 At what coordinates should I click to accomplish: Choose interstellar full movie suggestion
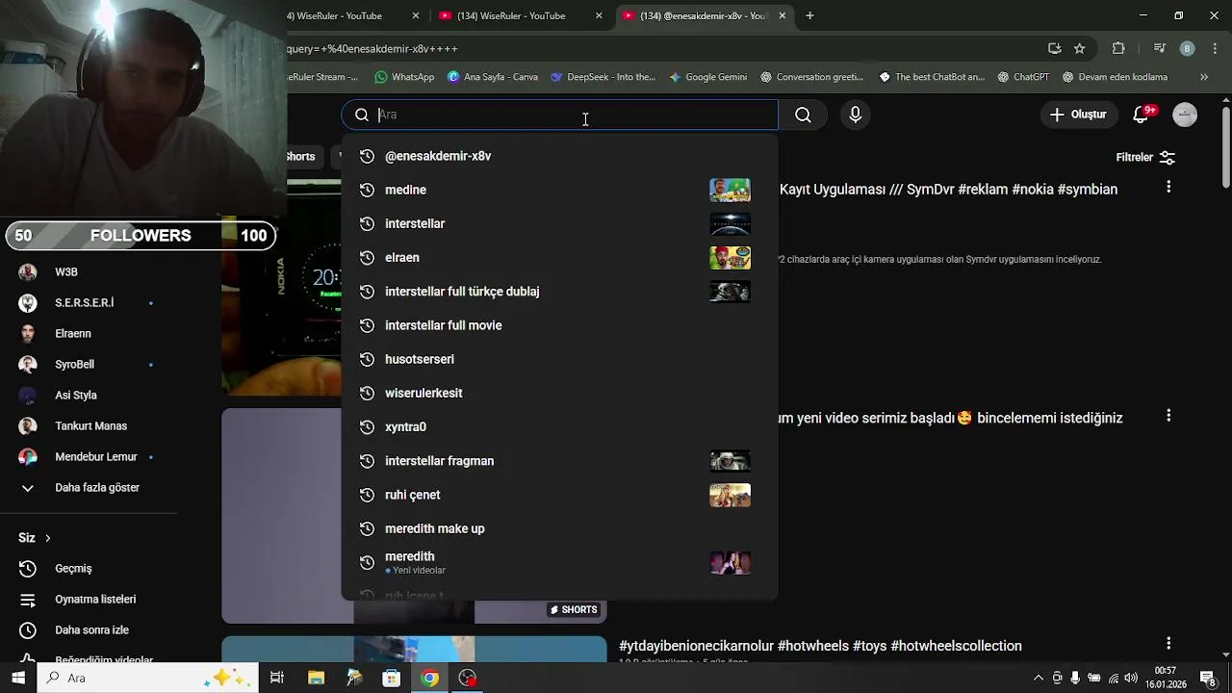click(x=559, y=325)
